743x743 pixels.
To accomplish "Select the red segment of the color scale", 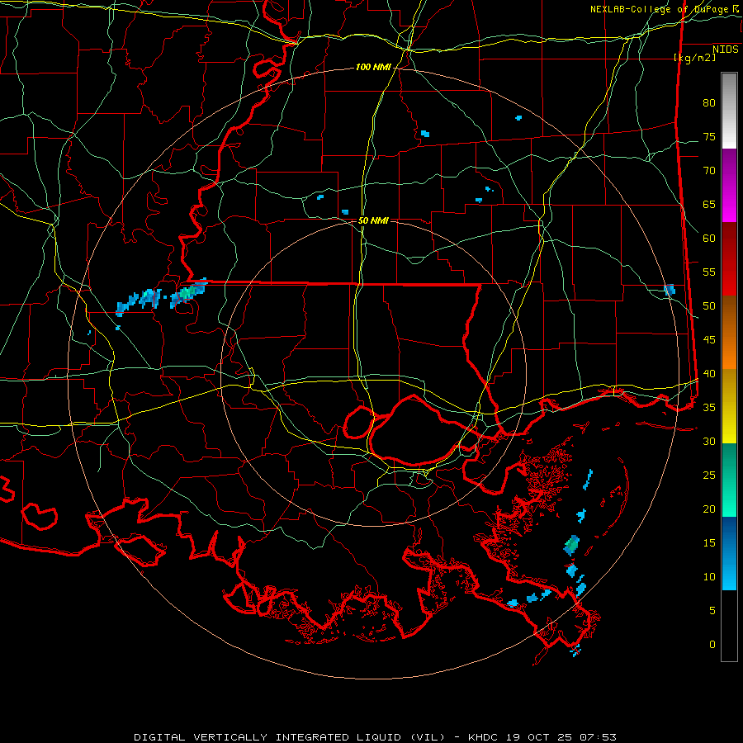I will 729,259.
